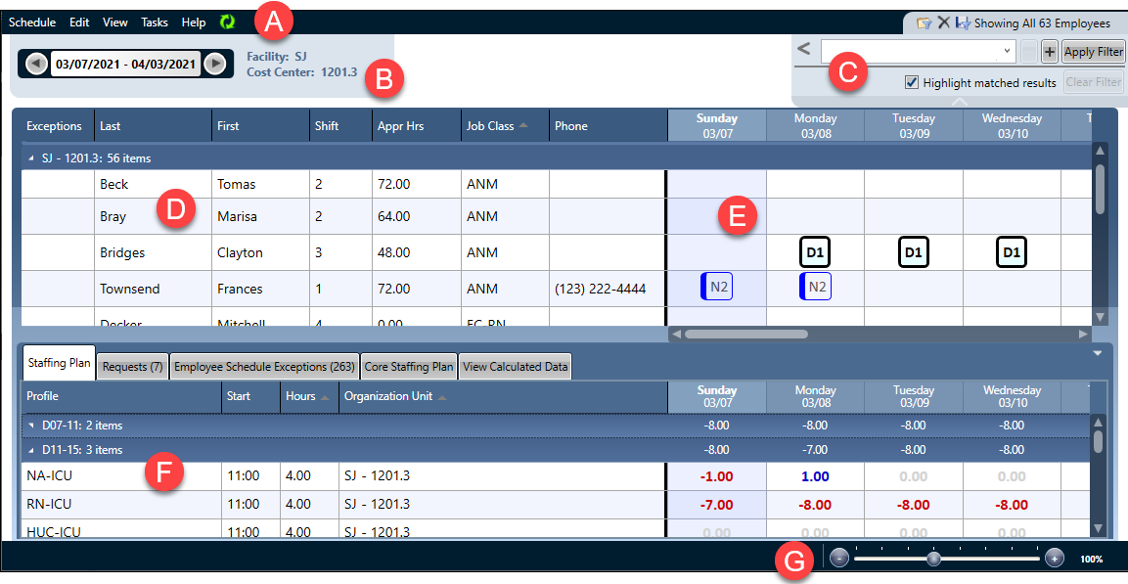Uncheck Highlight matched results checkbox
The height and width of the screenshot is (584, 1128).
(x=912, y=83)
